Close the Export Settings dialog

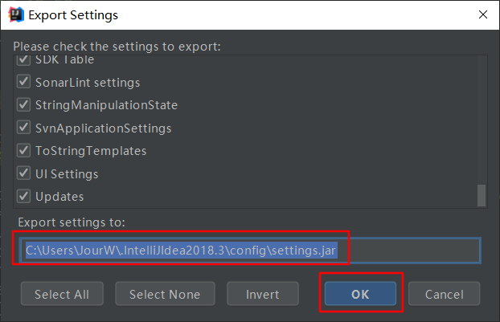tap(483, 14)
